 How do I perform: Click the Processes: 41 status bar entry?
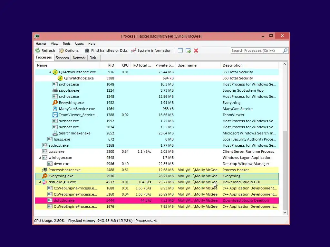click(147, 221)
